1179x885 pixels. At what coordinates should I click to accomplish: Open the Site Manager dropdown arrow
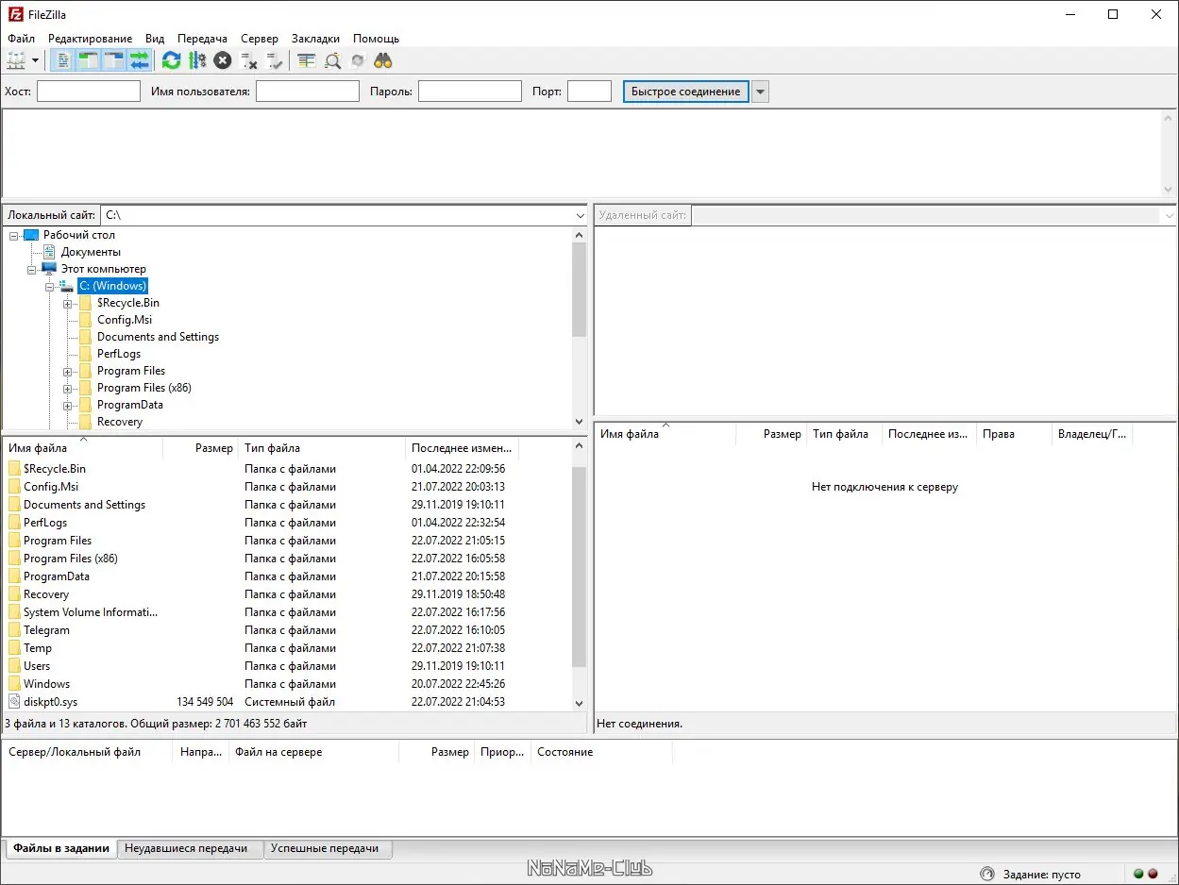tap(36, 60)
